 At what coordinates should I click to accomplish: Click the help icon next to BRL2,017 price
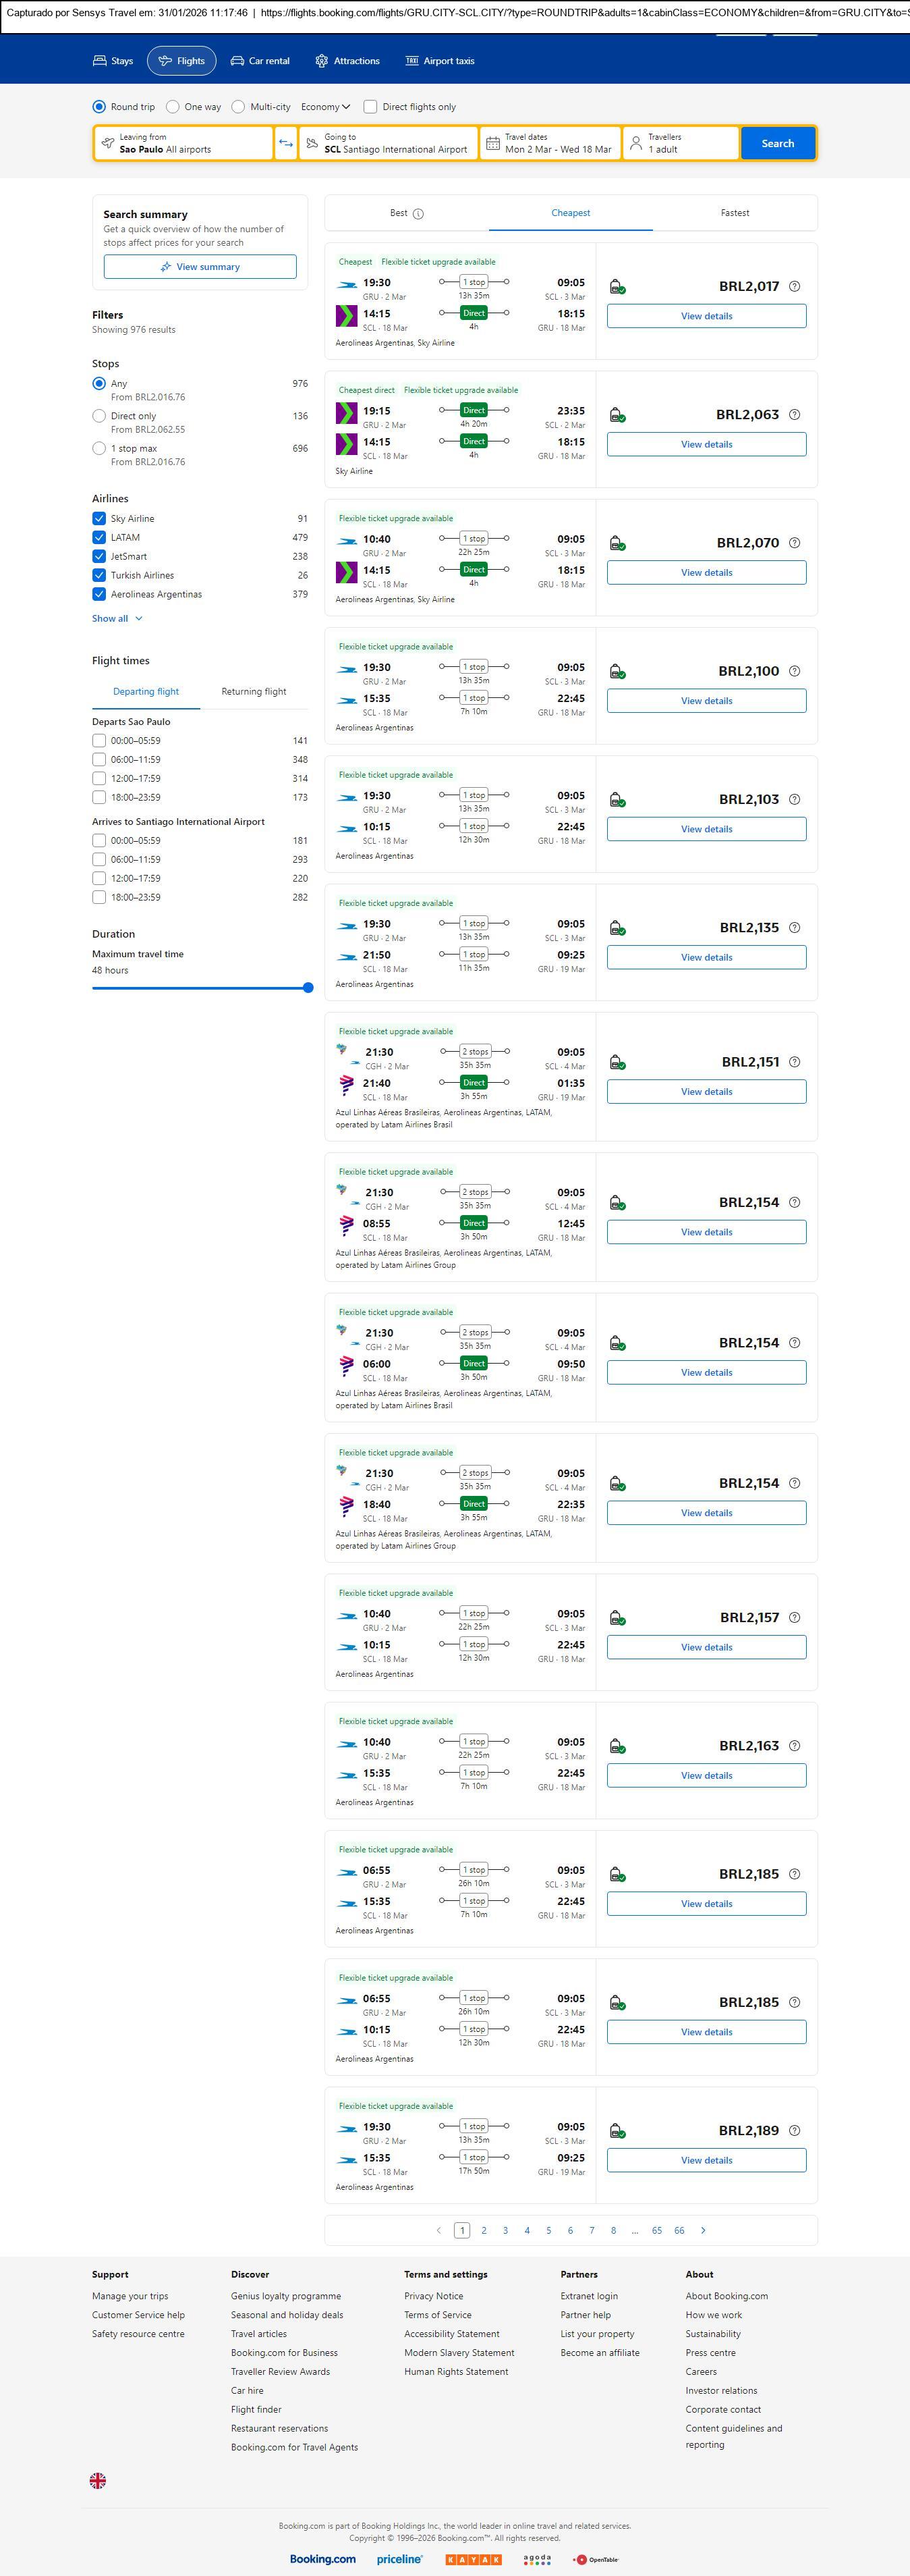(794, 286)
